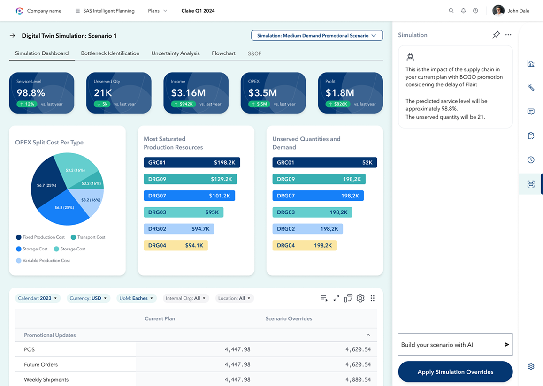Click the POS row label
This screenshot has width=543, height=386.
point(30,349)
